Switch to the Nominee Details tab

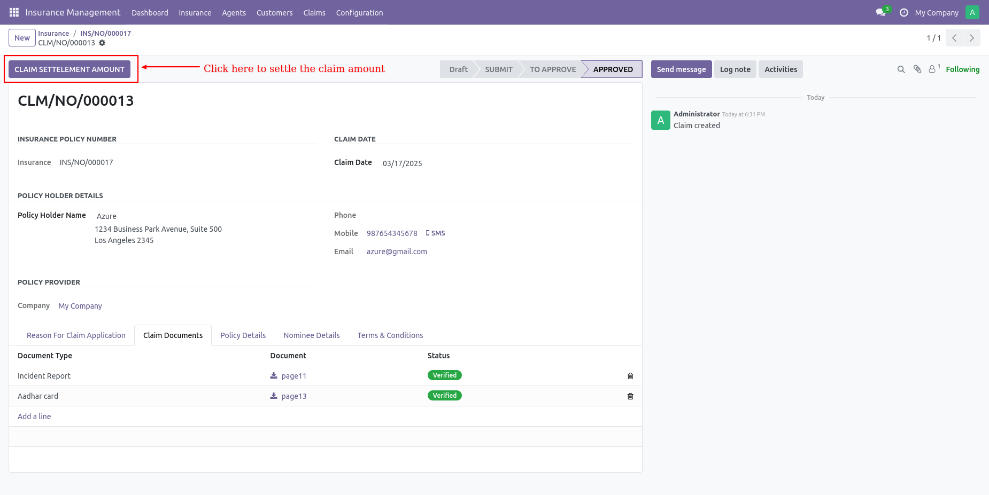[x=312, y=335]
